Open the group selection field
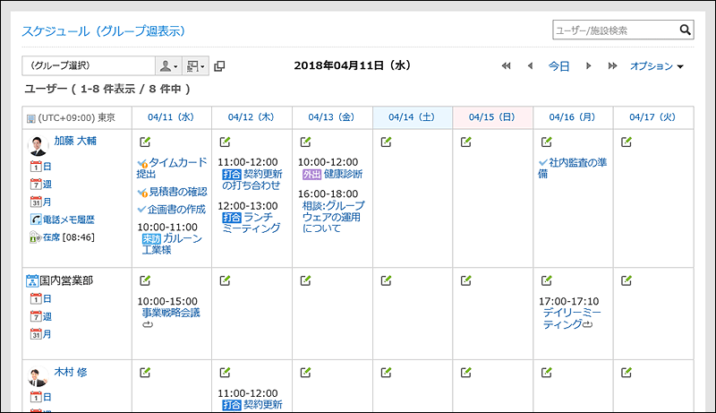The image size is (716, 413). [89, 65]
